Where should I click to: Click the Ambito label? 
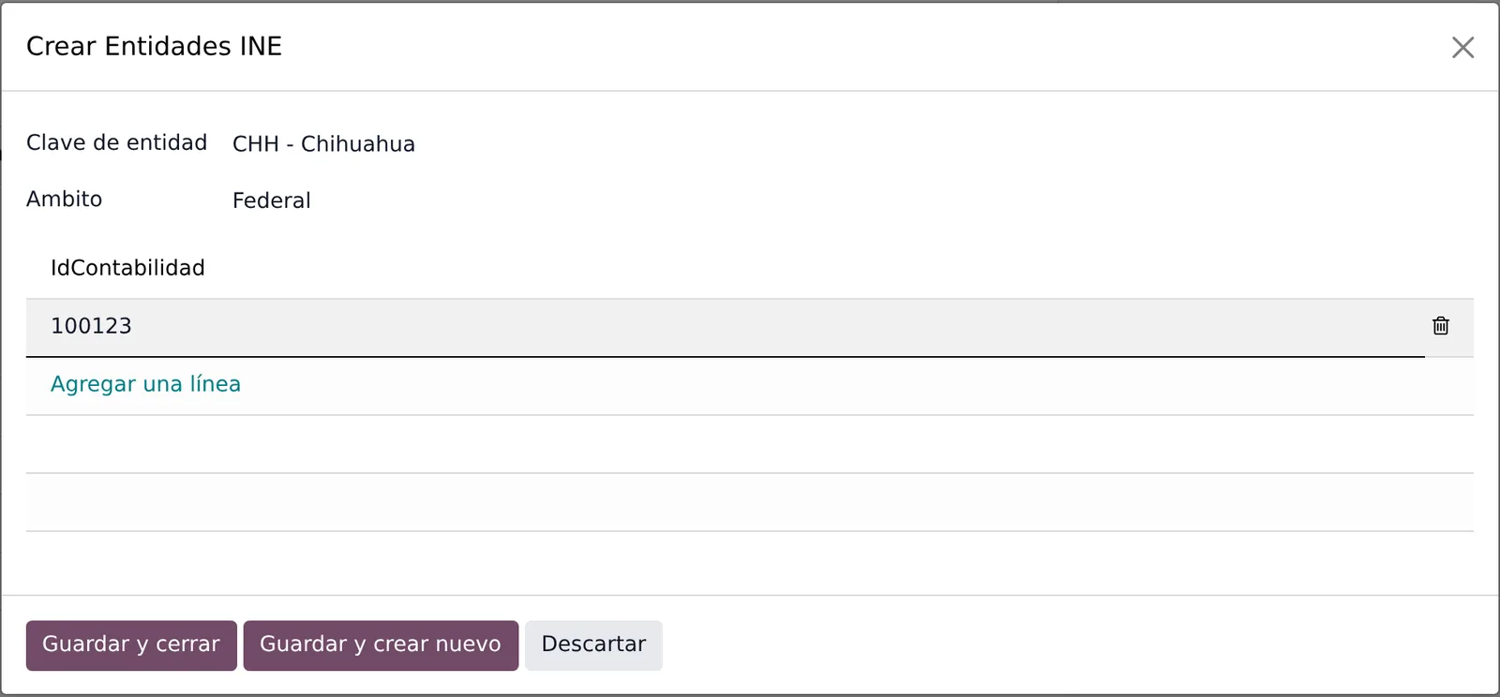coord(64,199)
